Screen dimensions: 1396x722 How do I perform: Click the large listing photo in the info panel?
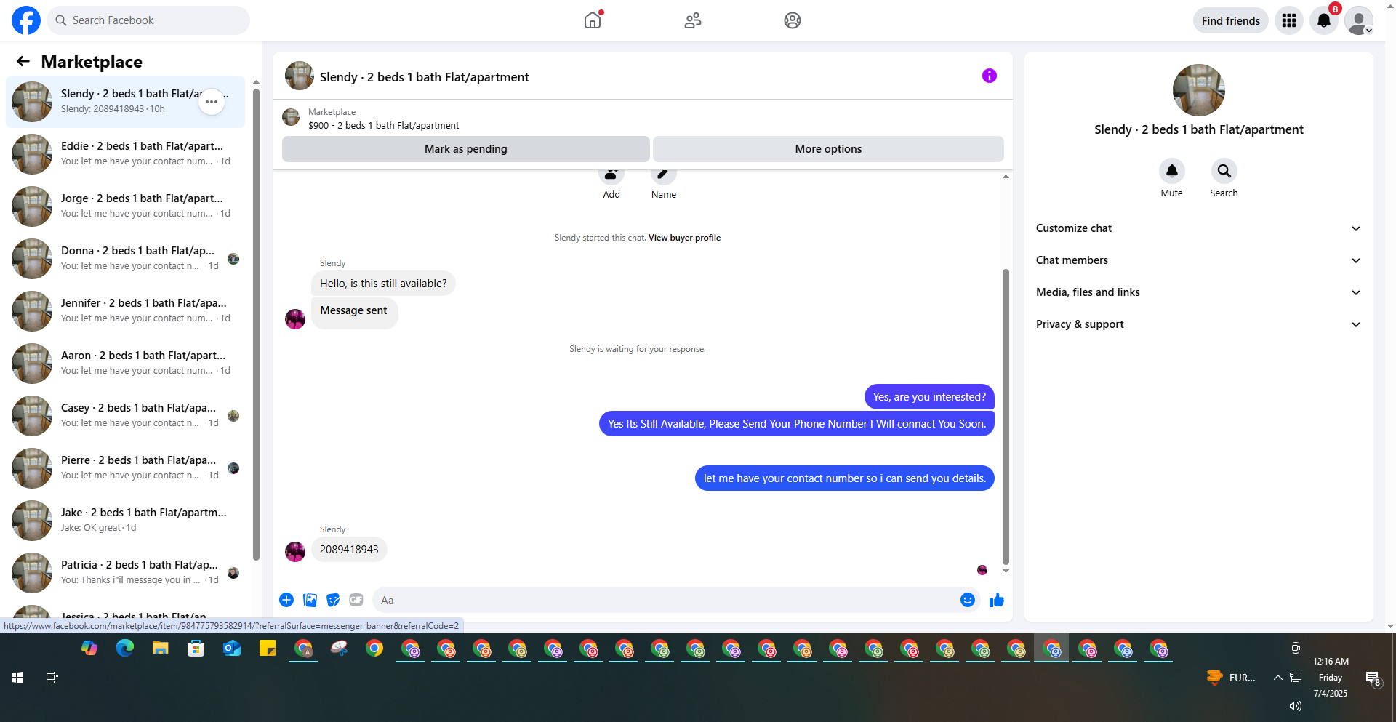[x=1199, y=90]
